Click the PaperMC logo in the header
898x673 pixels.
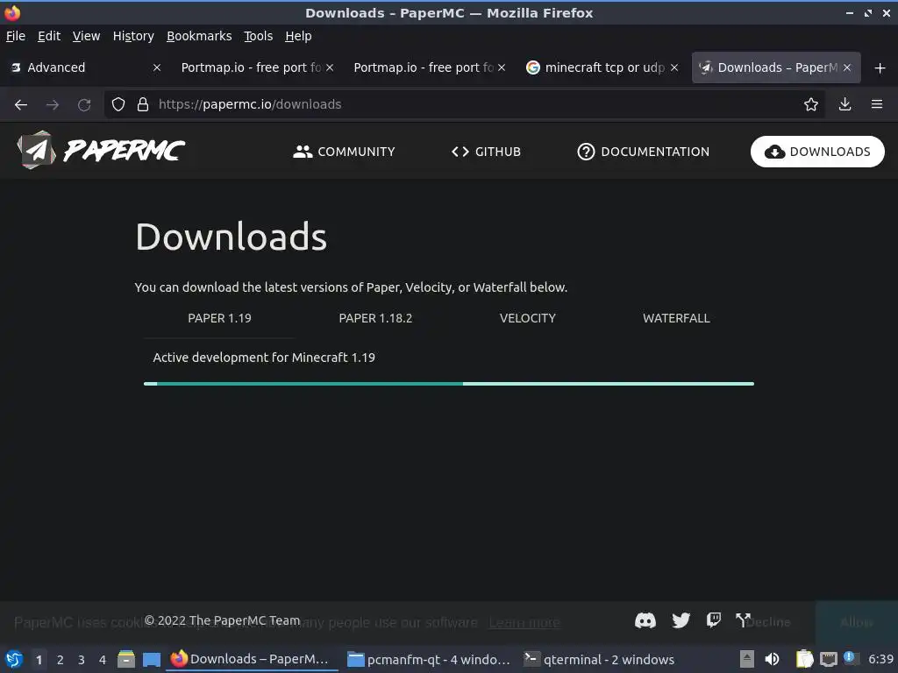[x=101, y=150]
